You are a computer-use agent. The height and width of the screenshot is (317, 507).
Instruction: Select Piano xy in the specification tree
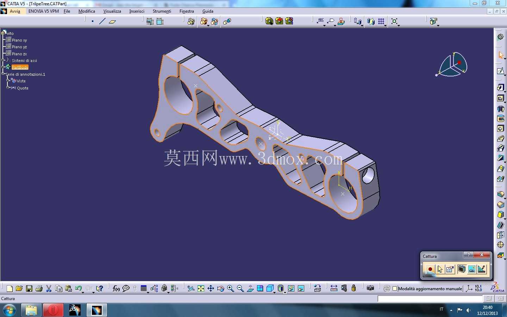coord(19,40)
